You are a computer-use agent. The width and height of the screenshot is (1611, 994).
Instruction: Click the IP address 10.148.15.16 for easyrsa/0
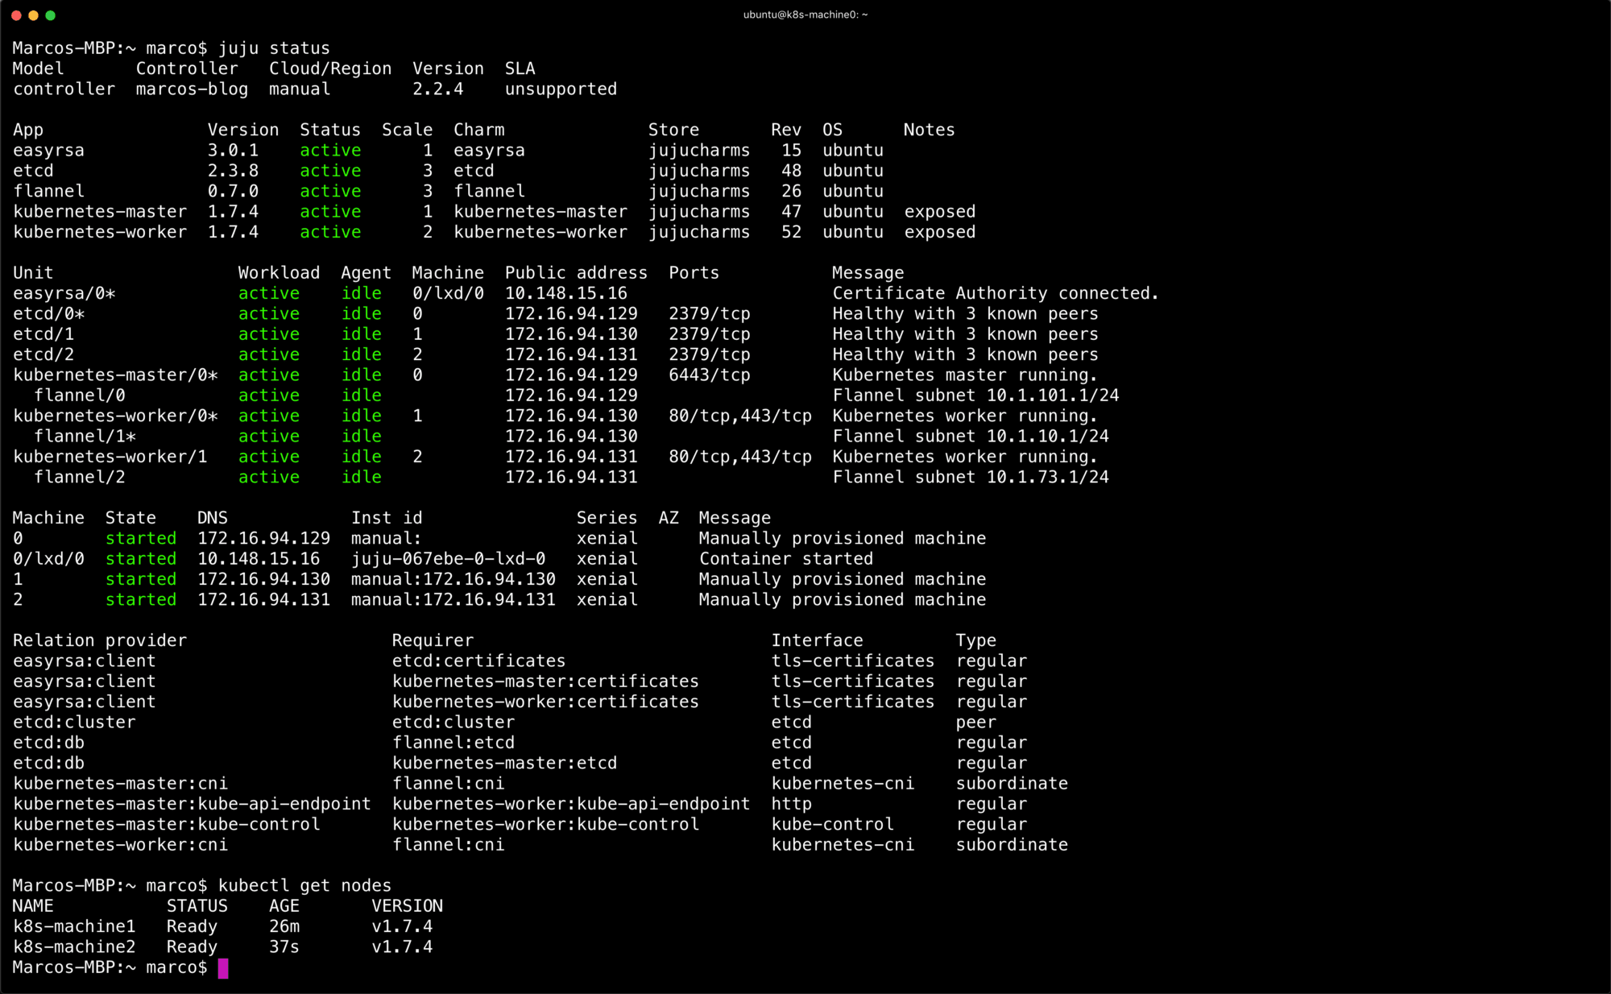[x=565, y=293]
